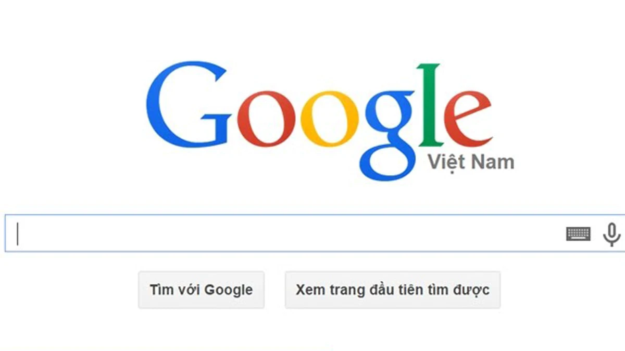Click the blinking text cursor in the search field
This screenshot has height=351, width=625.
(17, 233)
